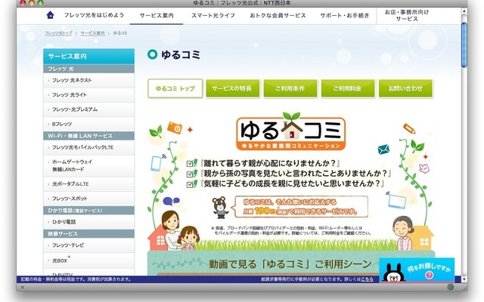Open スマート光ライフ menu
The height and width of the screenshot is (302, 484).
[213, 15]
